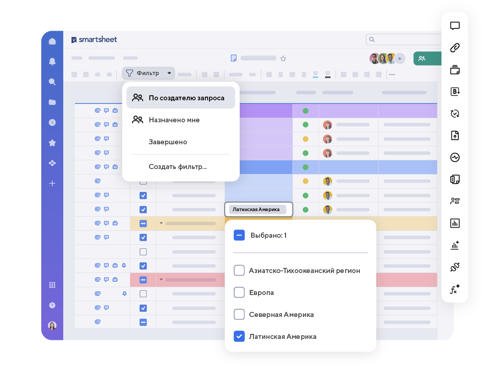Open the comments icon in right panel
495x371 pixels.
[x=455, y=26]
